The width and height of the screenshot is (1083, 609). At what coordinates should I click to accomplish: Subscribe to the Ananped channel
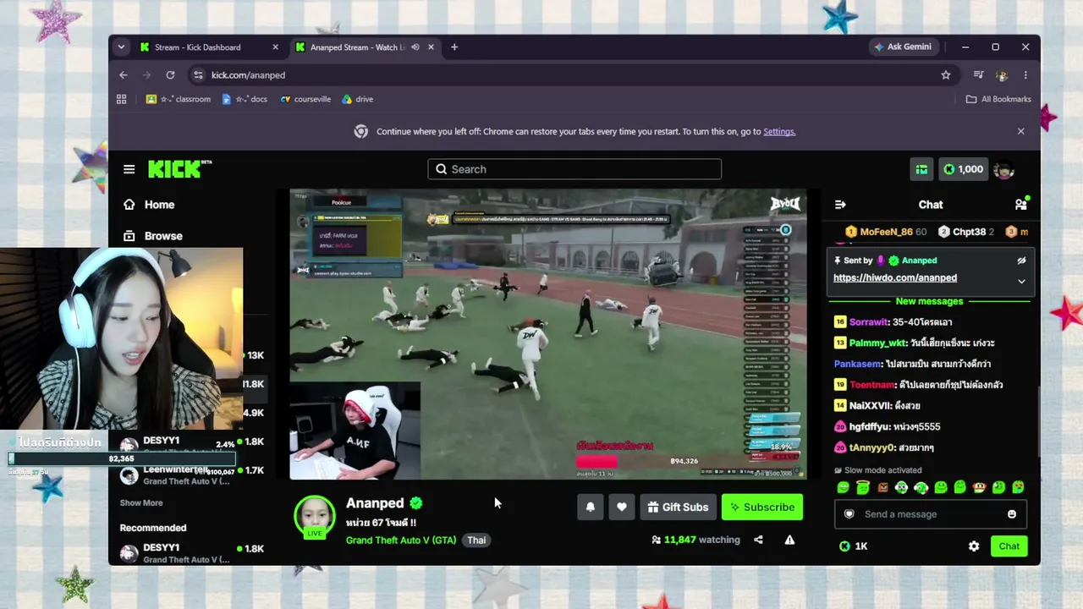click(x=762, y=507)
